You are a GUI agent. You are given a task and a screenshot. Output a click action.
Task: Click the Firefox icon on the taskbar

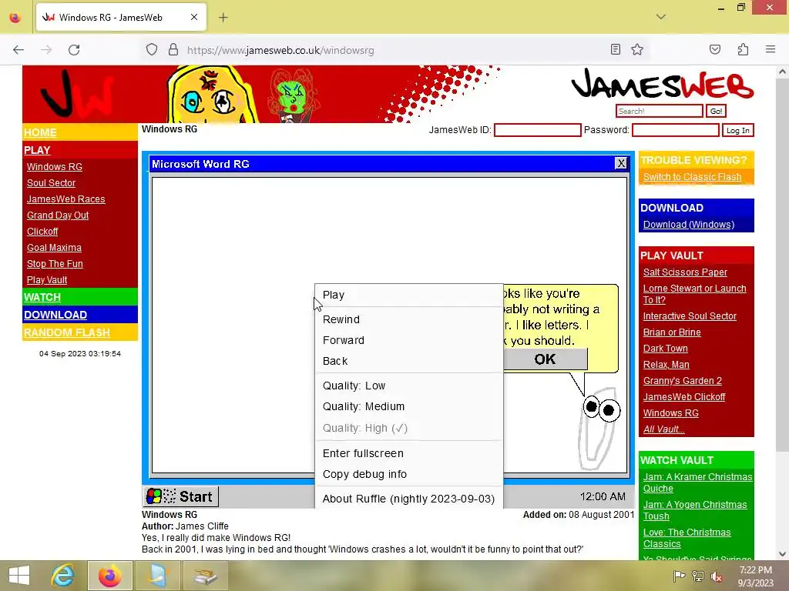tap(109, 576)
